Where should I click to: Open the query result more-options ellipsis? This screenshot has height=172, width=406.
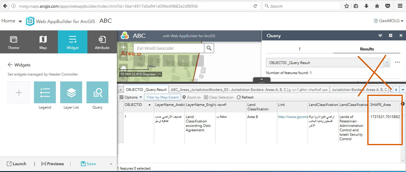point(397,63)
